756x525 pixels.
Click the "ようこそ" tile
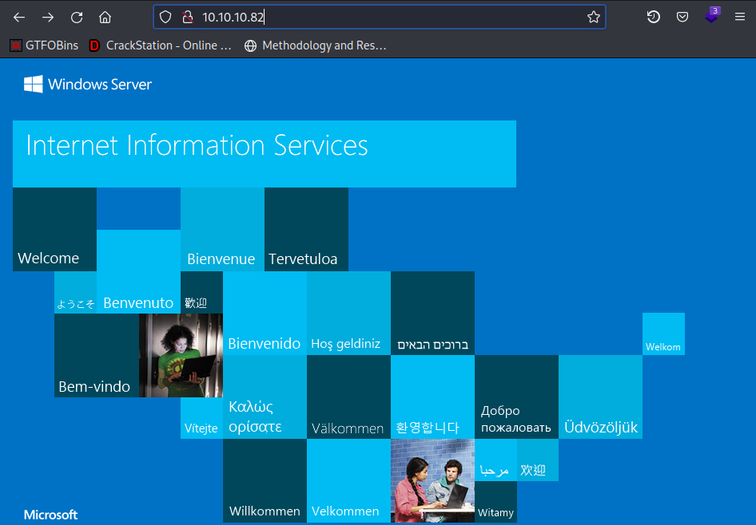coord(76,293)
